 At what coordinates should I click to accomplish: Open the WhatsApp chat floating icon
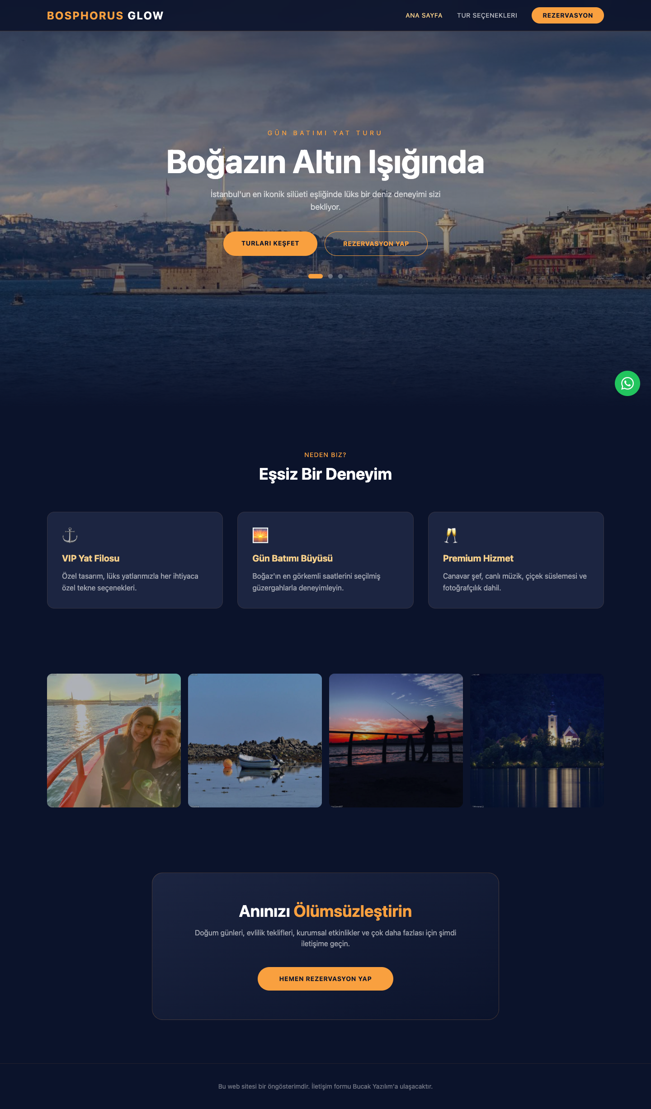pos(627,383)
